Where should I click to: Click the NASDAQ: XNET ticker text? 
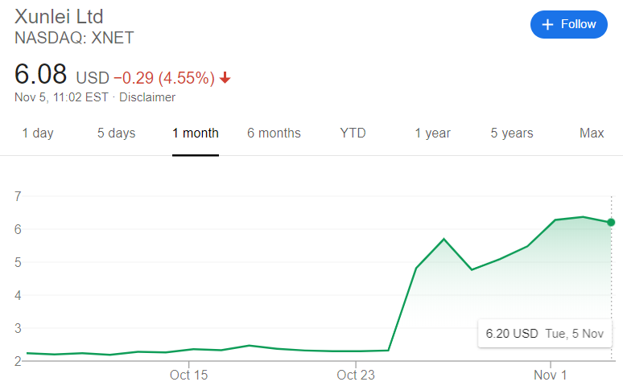pos(74,38)
